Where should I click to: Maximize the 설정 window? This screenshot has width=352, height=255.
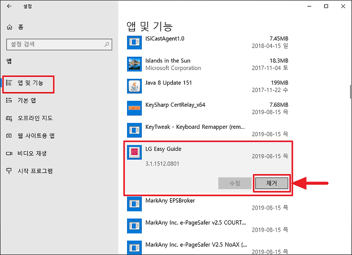[x=326, y=6]
